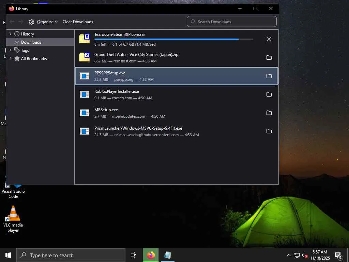
Task: Click the RobloxPlayerInstaller.exe file icon
Action: [x=85, y=94]
